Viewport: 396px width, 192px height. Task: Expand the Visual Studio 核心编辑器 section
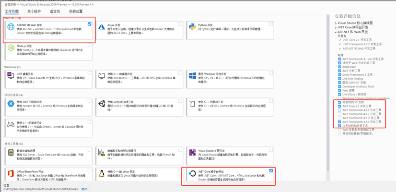pyautogui.click(x=336, y=23)
